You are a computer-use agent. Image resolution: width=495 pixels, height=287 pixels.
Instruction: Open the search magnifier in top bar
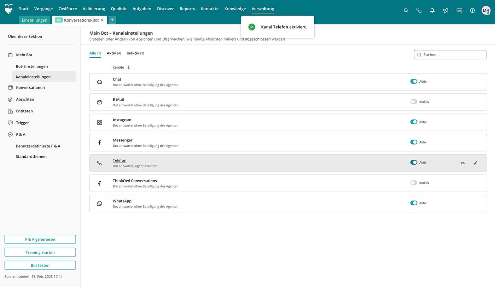(x=406, y=11)
